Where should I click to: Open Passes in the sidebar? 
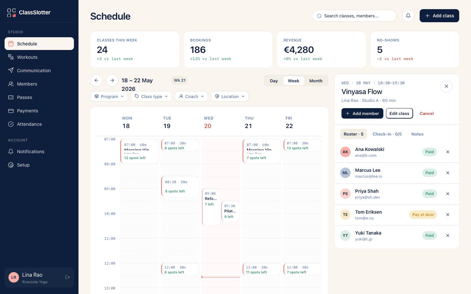tap(39, 97)
